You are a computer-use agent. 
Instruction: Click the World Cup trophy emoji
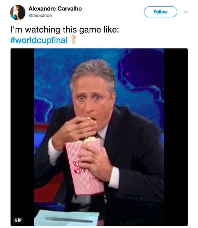(x=74, y=40)
